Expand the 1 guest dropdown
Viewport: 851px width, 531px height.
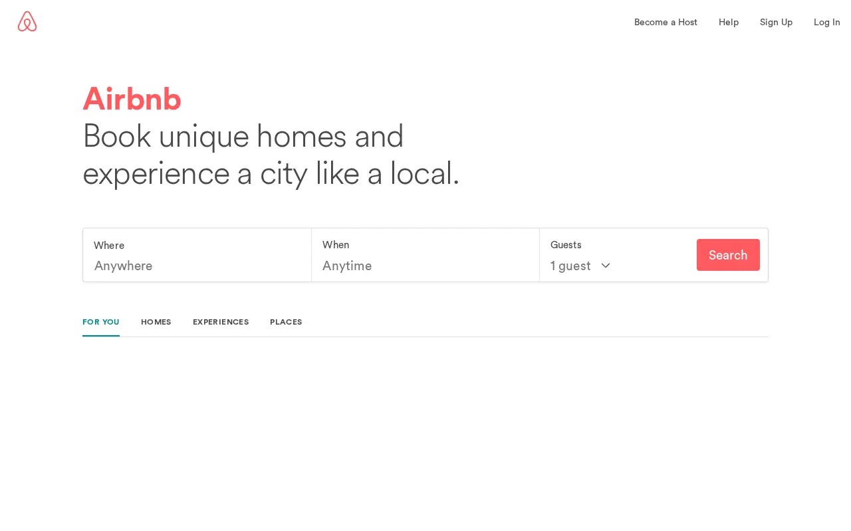[x=580, y=265]
